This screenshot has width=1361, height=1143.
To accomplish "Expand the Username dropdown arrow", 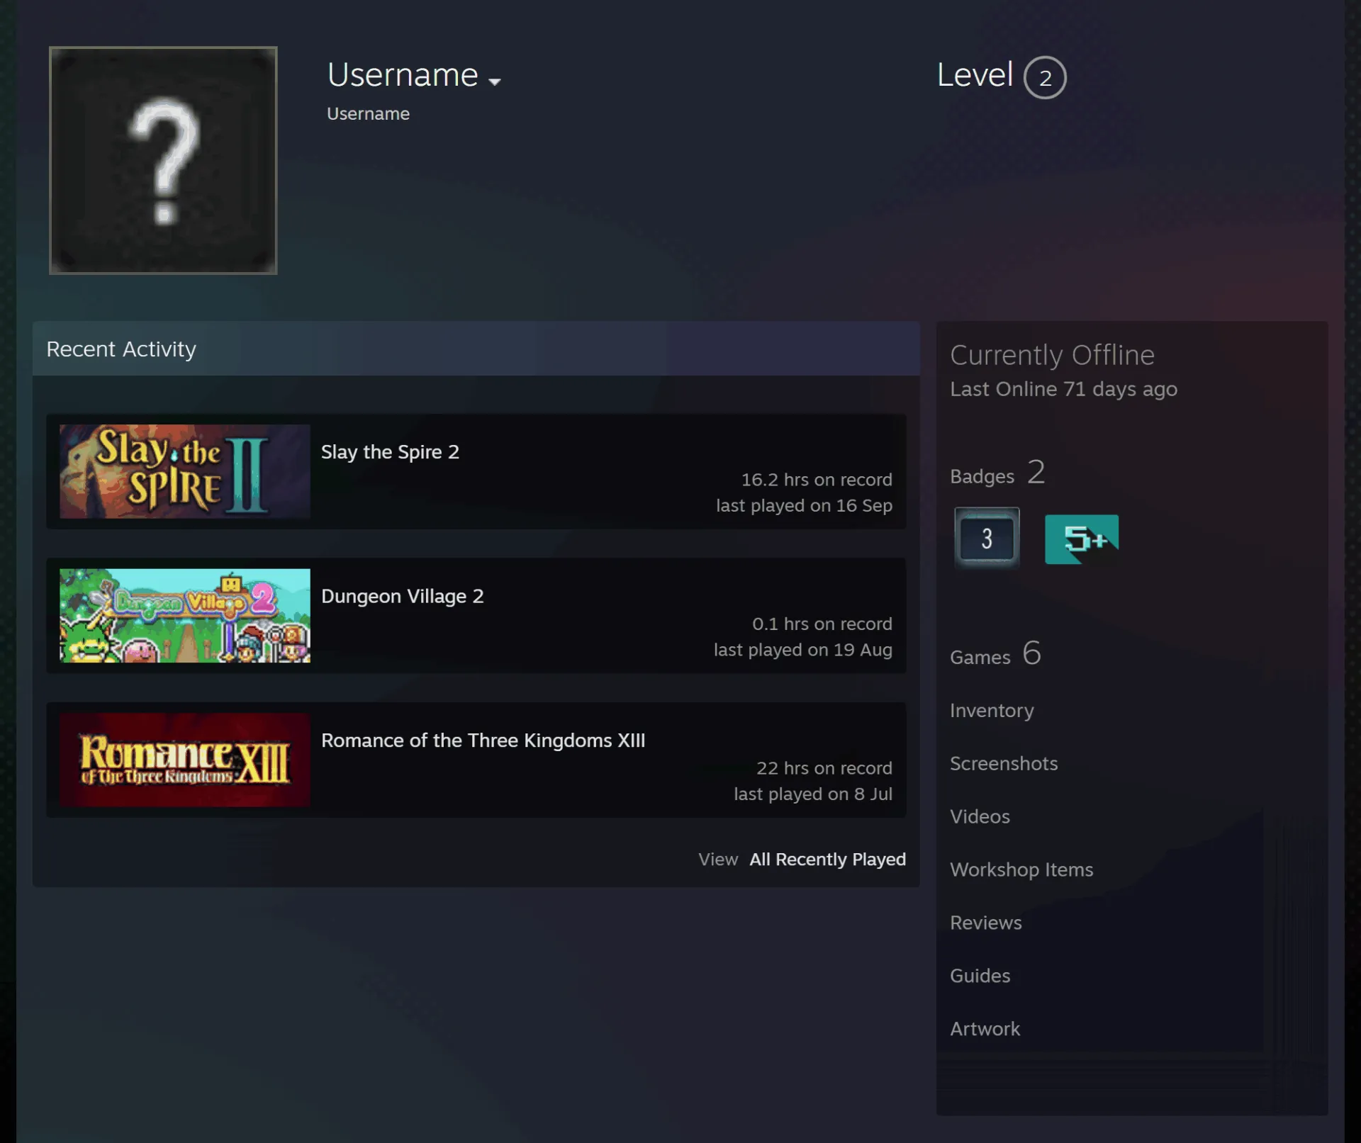I will click(495, 81).
